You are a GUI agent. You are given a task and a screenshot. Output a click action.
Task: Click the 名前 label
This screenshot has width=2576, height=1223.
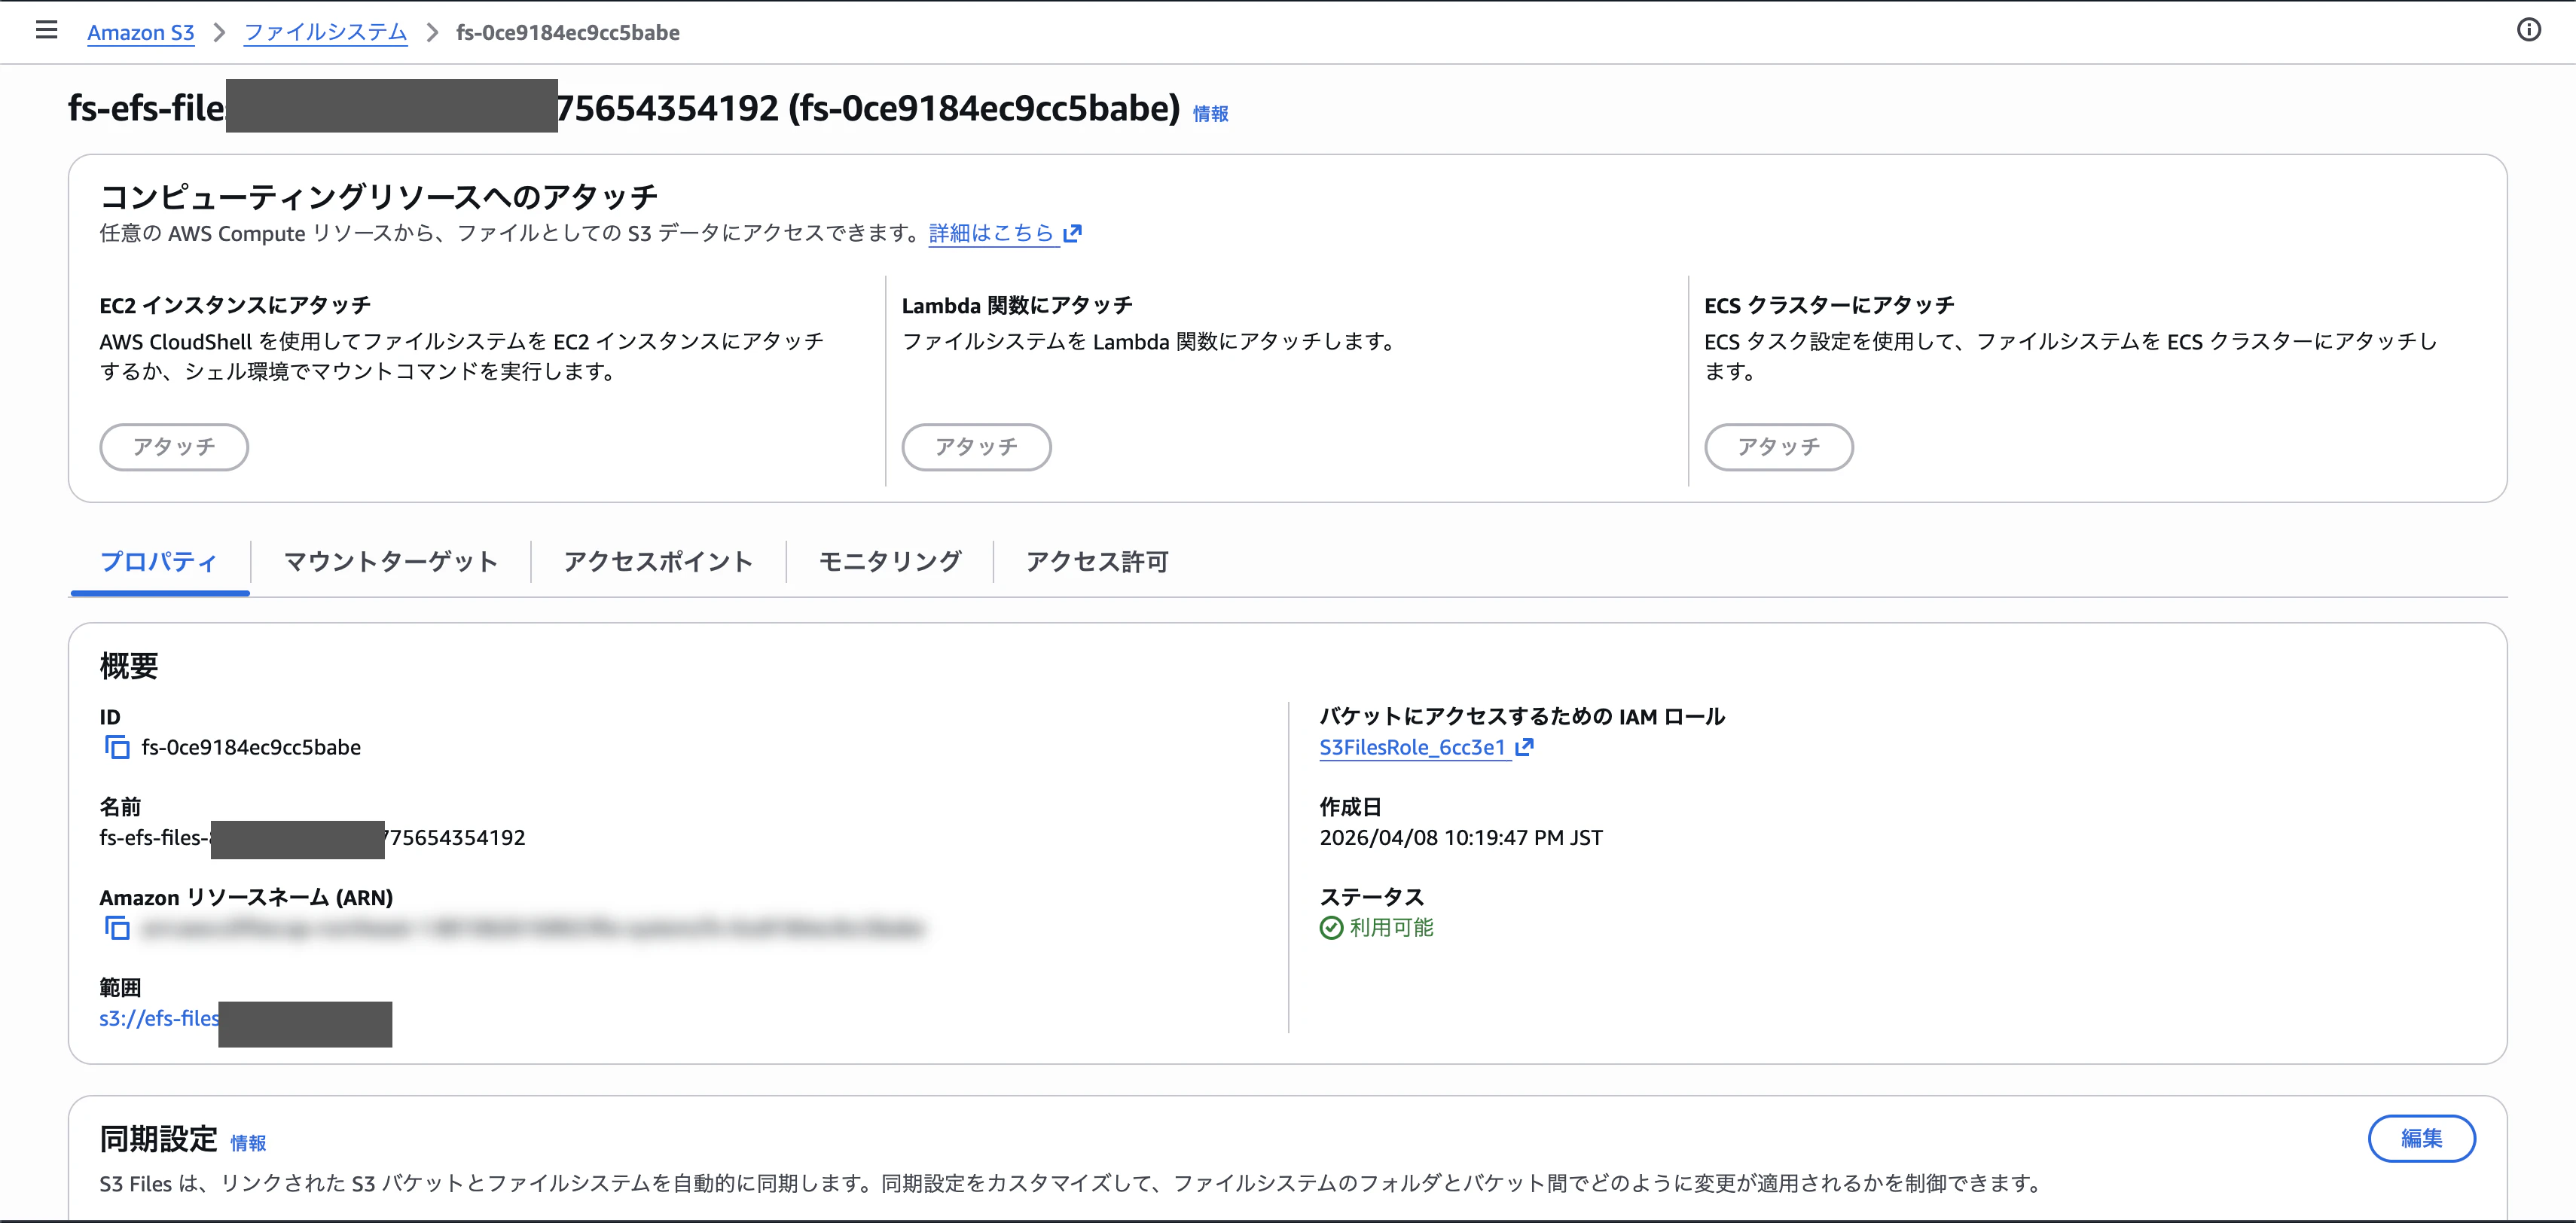pyautogui.click(x=120, y=807)
